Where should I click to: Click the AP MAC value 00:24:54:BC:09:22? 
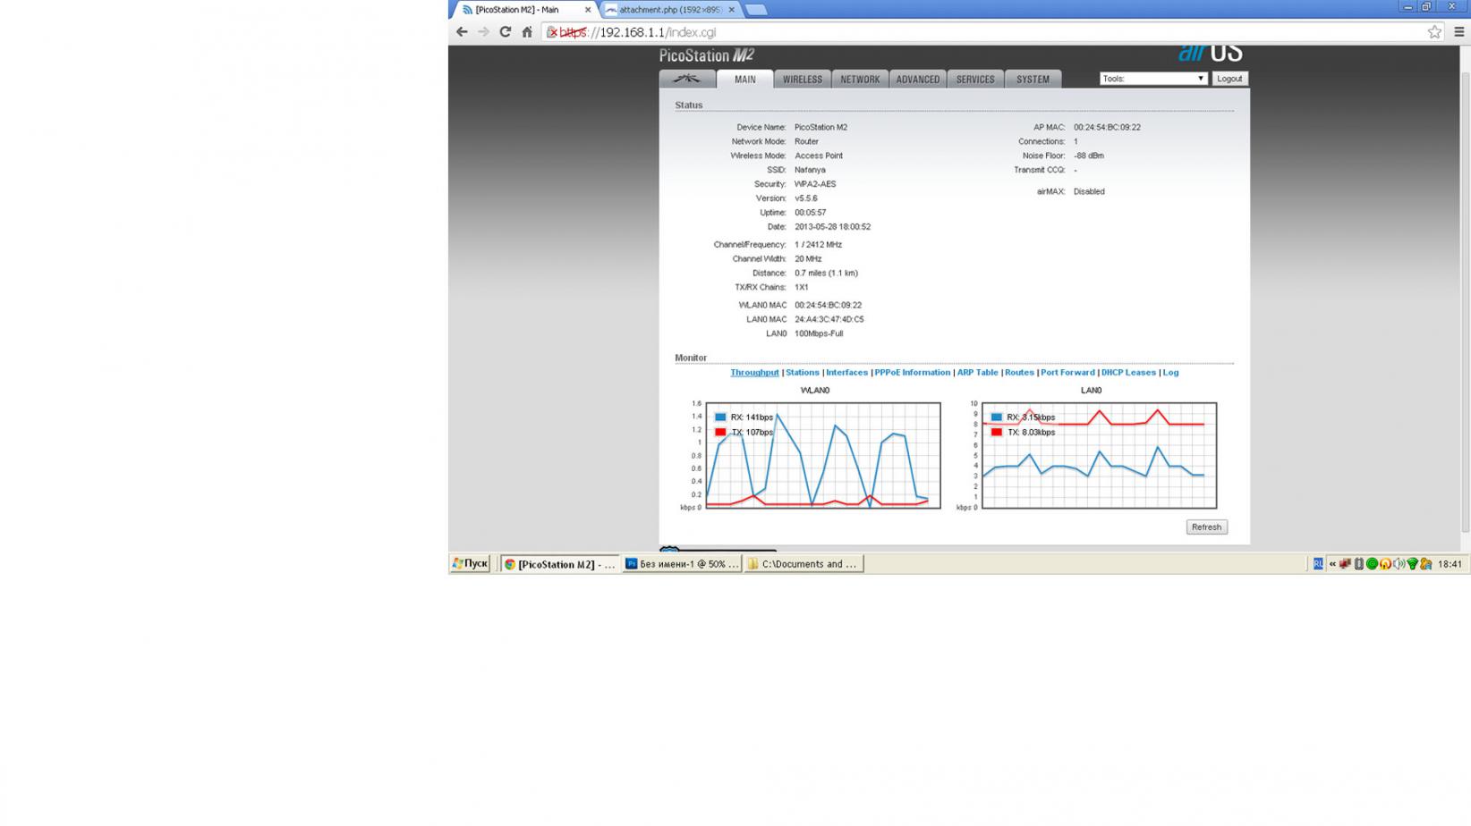click(x=1107, y=127)
